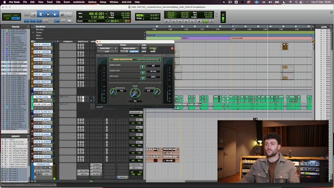Click the Edit mode selector buttons
This screenshot has width=334, height=188.
(11, 17)
